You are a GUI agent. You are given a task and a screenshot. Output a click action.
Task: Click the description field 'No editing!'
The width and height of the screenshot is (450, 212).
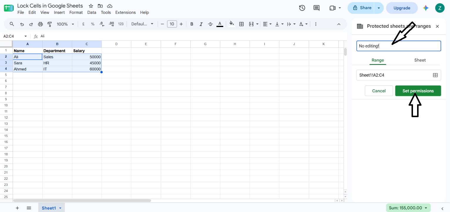pos(399,46)
